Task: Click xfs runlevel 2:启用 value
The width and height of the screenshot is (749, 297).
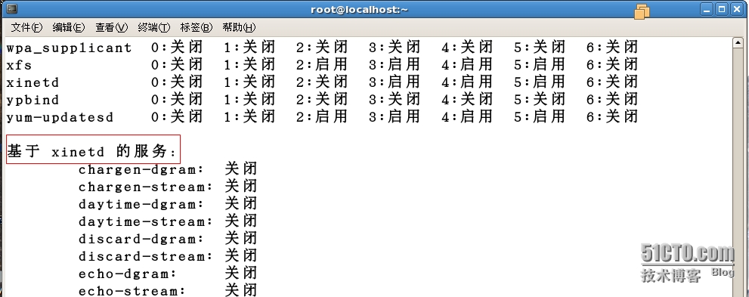Action: [322, 64]
